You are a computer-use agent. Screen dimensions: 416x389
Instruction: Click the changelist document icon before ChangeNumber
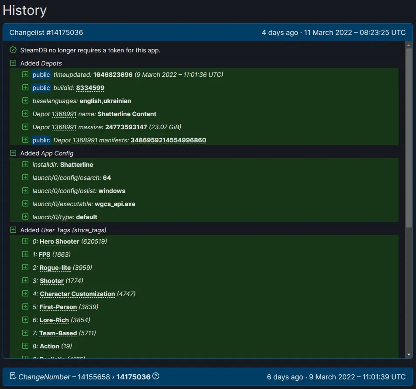coord(13,376)
